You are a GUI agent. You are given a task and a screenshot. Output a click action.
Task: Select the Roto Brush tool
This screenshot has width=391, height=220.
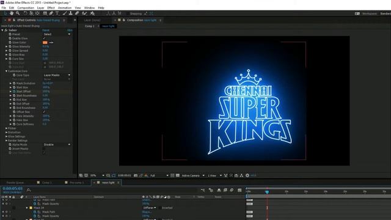84,13
